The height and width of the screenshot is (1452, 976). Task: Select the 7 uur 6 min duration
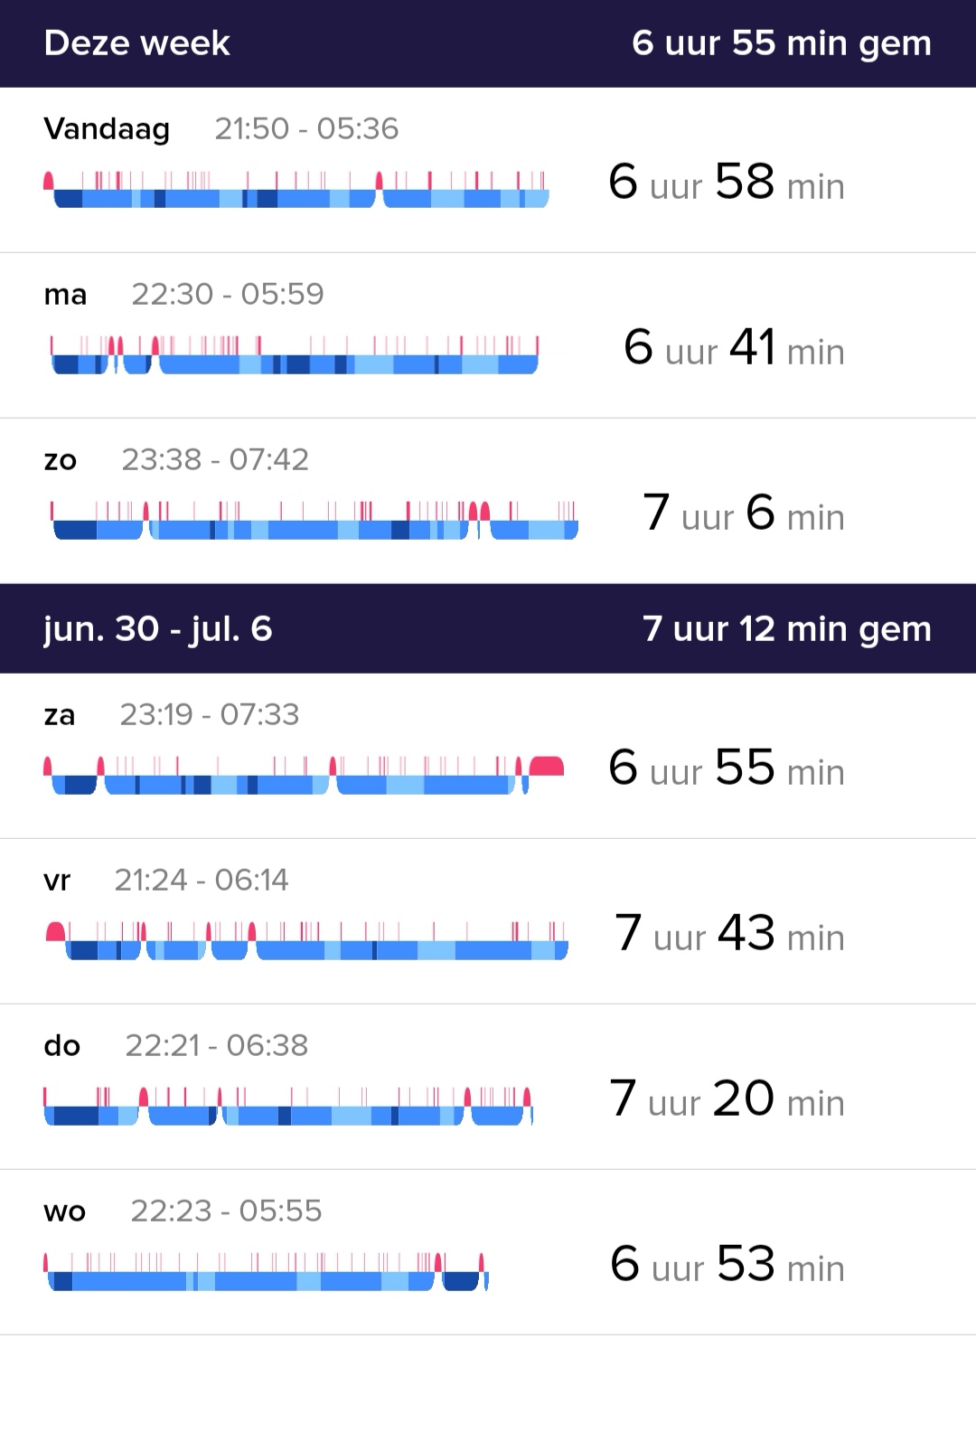[x=743, y=514]
